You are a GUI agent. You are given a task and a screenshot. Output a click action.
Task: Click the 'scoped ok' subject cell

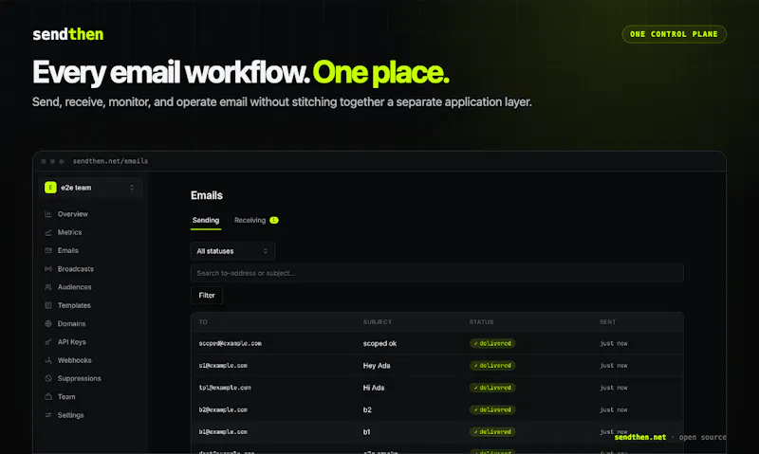coord(380,343)
